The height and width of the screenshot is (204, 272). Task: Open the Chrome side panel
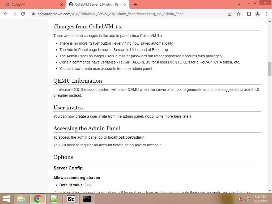pyautogui.click(x=249, y=14)
